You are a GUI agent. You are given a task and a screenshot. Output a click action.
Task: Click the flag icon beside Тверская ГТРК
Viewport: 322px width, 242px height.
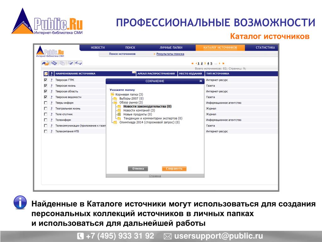tap(51, 80)
